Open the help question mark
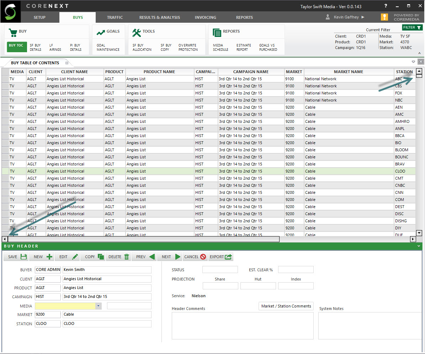This screenshot has height=354, width=425. [386, 6]
